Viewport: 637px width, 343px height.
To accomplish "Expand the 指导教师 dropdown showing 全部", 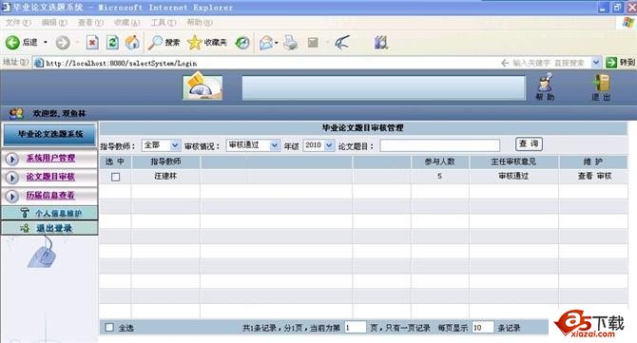I will tap(161, 145).
